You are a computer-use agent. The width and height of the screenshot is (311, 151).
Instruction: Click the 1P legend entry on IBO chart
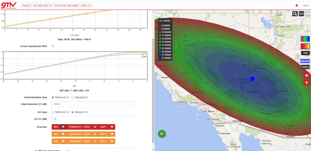point(144,54)
